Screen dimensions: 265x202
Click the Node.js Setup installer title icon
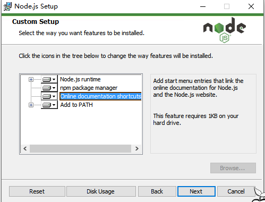pos(7,6)
